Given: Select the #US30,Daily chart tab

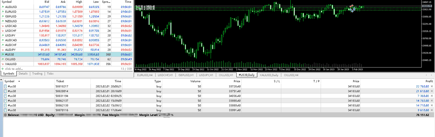Looking at the screenshot, I should 246,75.
